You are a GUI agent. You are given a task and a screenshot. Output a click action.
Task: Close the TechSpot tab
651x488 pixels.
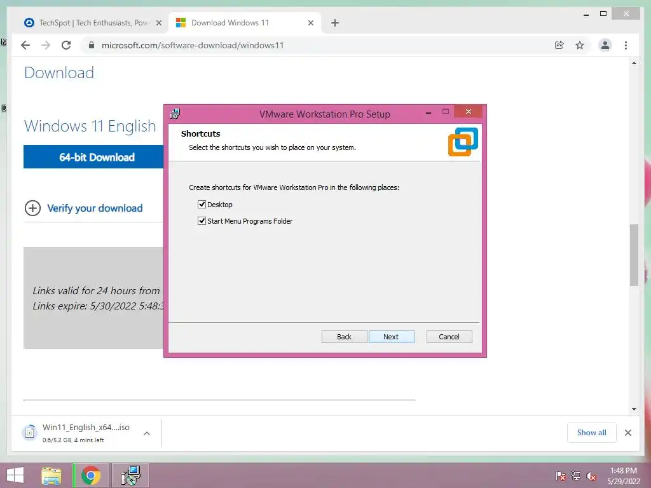pyautogui.click(x=158, y=23)
